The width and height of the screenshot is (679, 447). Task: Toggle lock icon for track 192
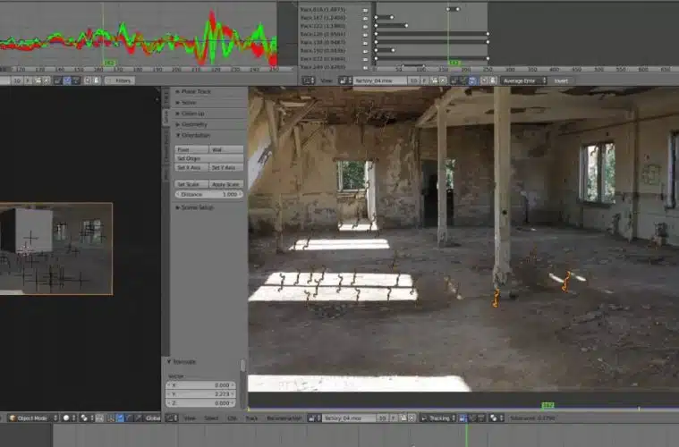click(x=365, y=50)
